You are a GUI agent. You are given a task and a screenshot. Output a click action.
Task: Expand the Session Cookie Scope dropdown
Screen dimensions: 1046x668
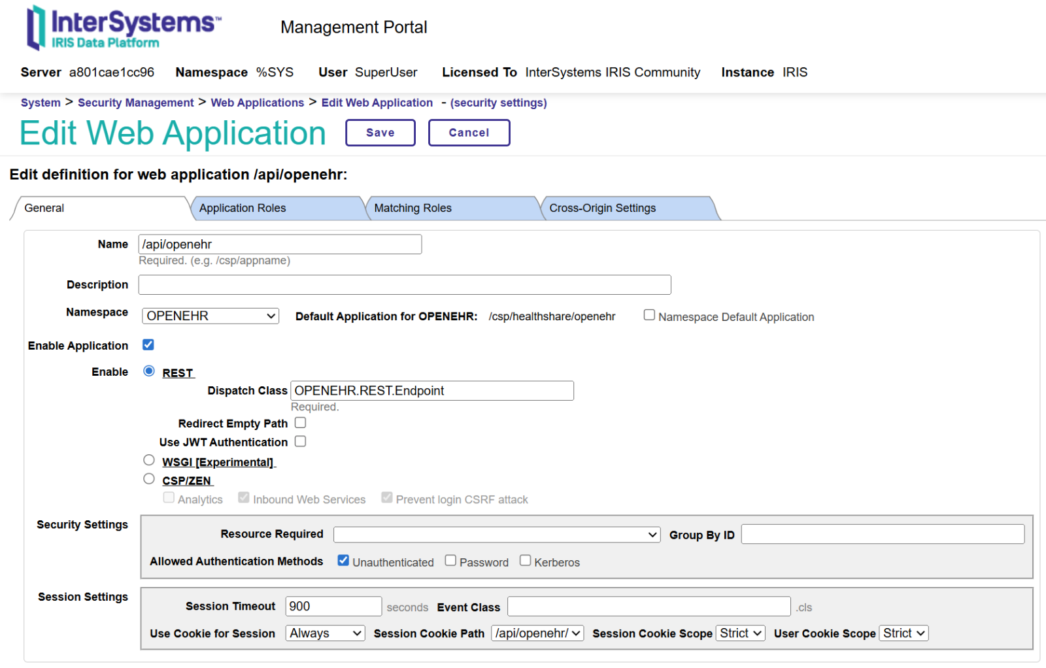pos(741,633)
